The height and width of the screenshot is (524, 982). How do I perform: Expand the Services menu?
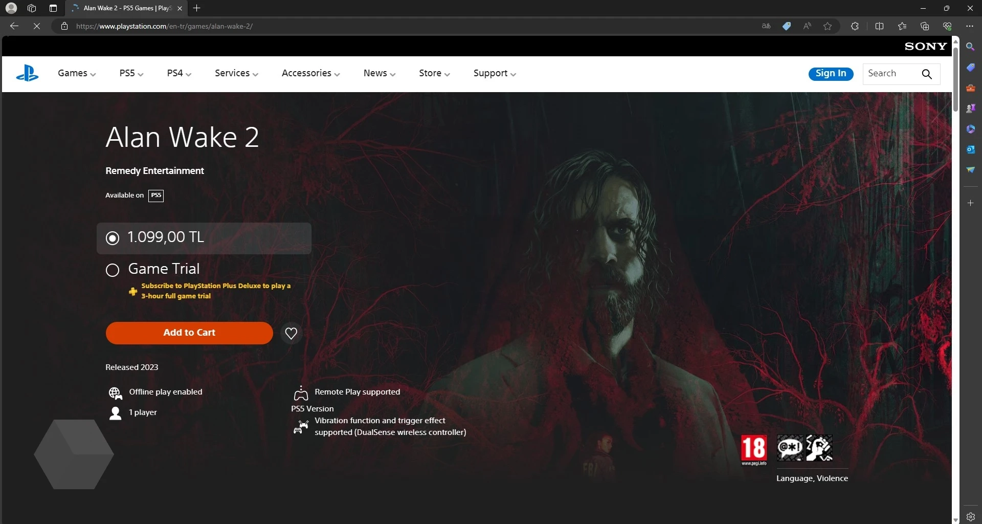point(236,73)
